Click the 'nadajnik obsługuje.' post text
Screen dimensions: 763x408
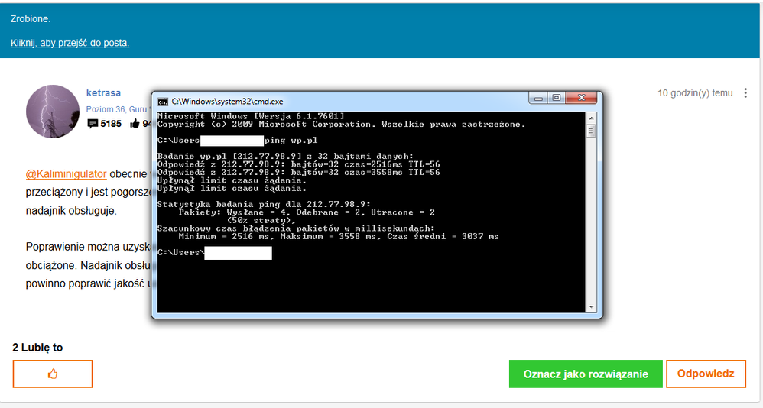pos(71,211)
